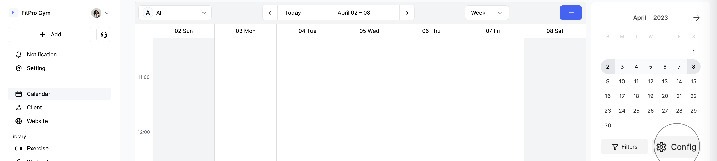Open the Week view dropdown
Image resolution: width=717 pixels, height=161 pixels.
487,12
